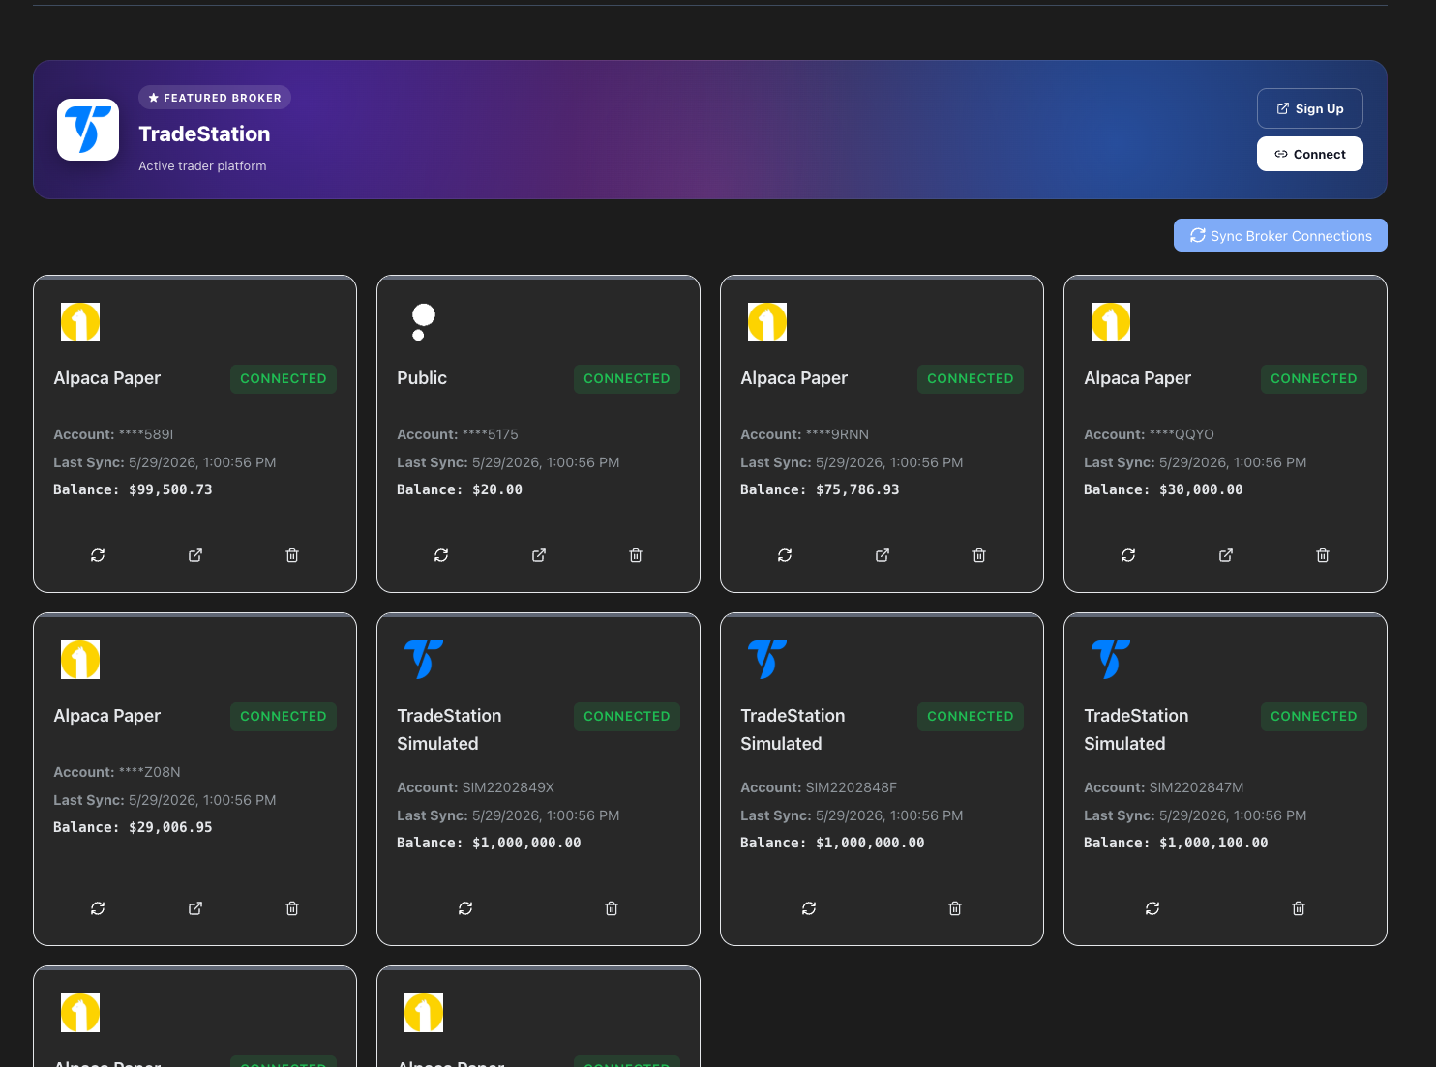Click Alpaca logo on card 589I
The image size is (1436, 1067).
click(x=80, y=322)
